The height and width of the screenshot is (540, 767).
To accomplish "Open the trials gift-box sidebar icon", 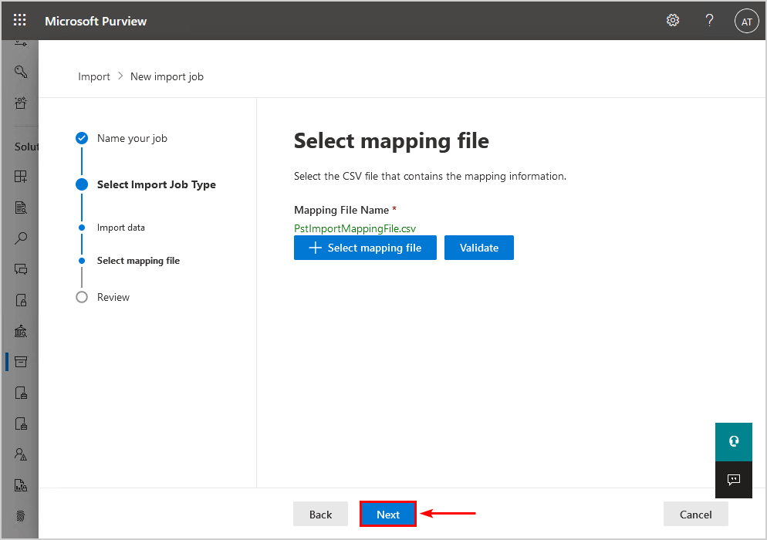I will click(21, 103).
